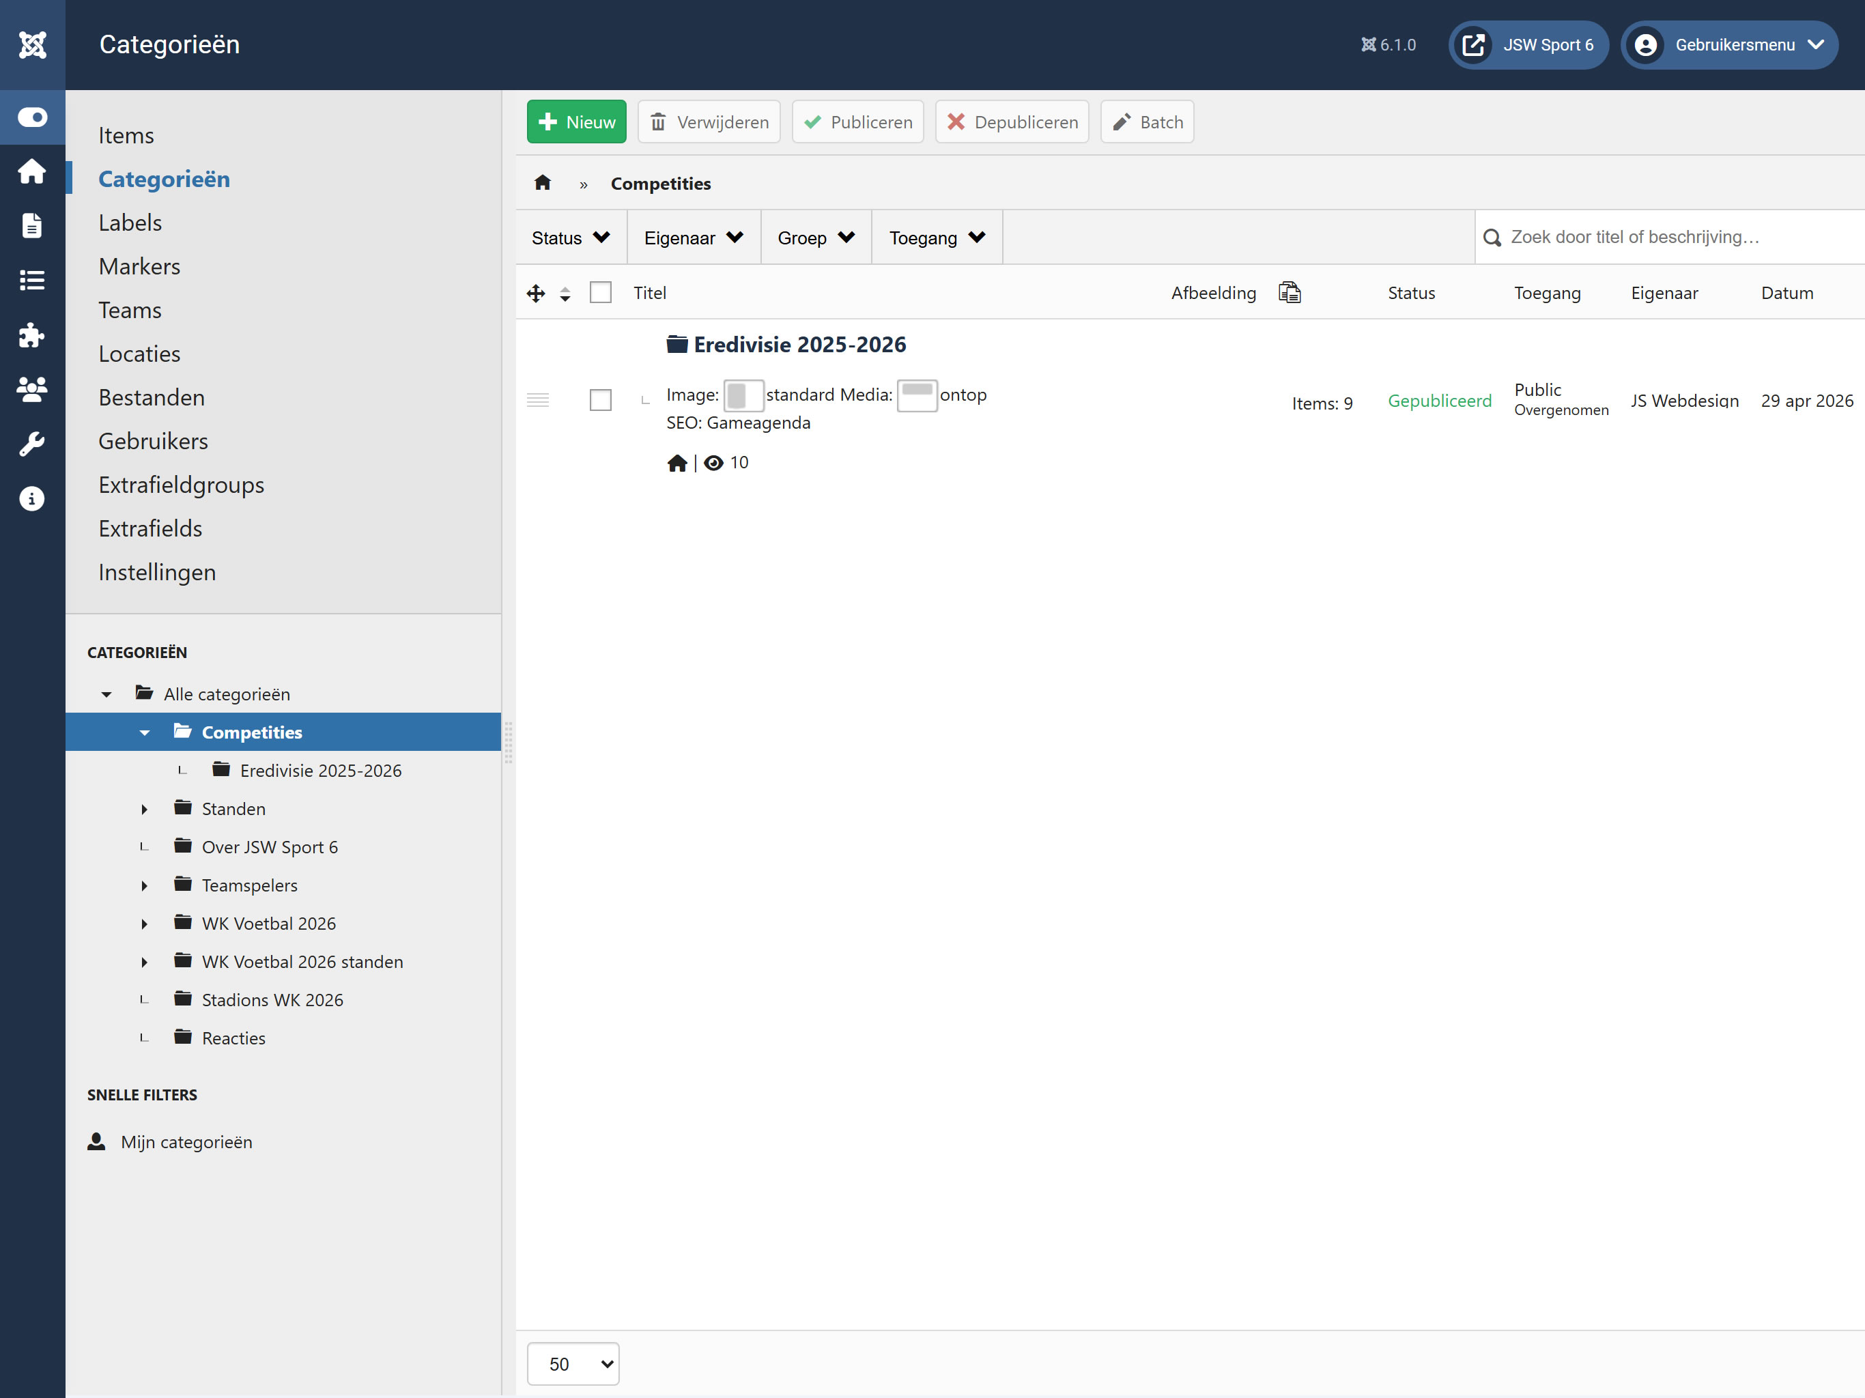
Task: Sort by the Titel column
Action: pyautogui.click(x=649, y=293)
